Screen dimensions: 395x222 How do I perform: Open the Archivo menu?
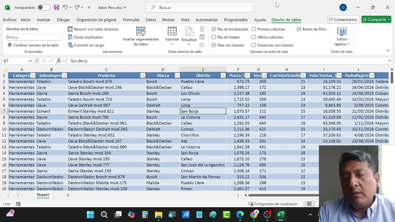[x=10, y=20]
